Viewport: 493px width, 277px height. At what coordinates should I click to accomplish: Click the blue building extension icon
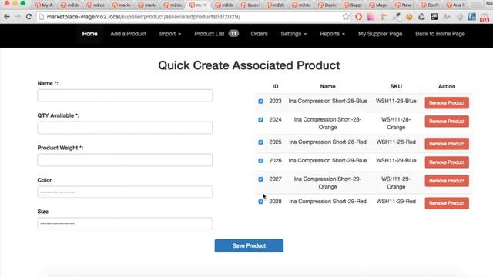tap(472, 17)
